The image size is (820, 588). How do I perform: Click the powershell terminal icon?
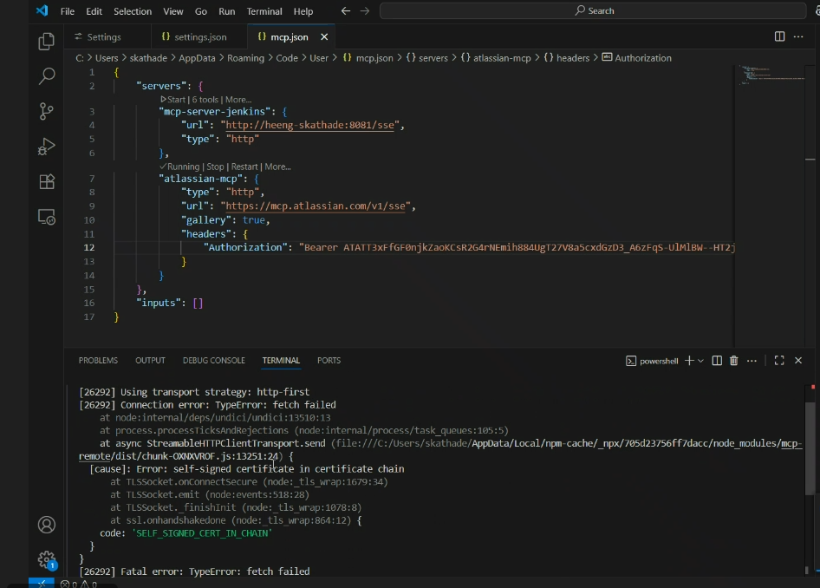coord(631,361)
